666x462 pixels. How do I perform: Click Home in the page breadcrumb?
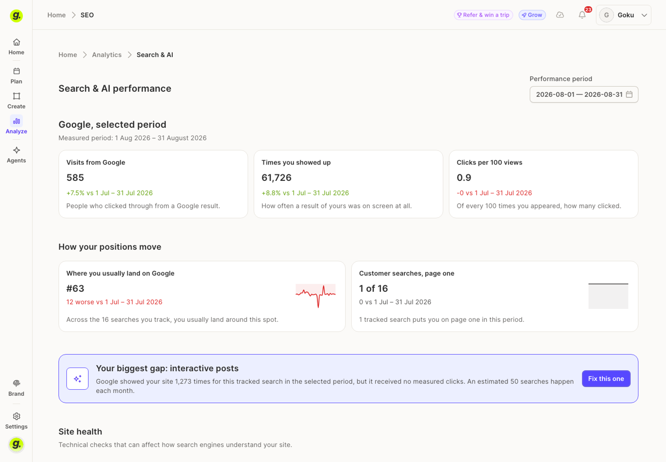(x=68, y=55)
